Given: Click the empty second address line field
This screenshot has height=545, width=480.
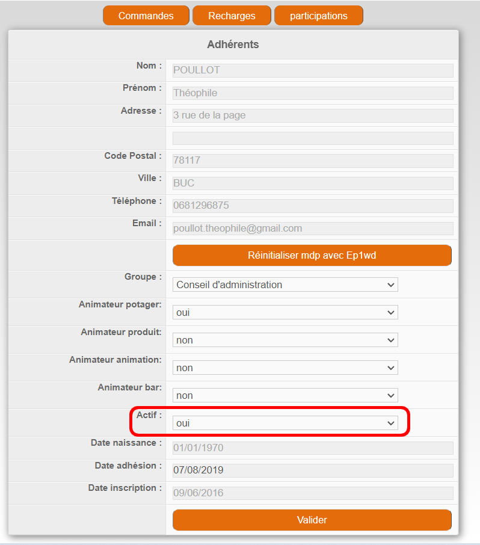Looking at the screenshot, I should 312,138.
